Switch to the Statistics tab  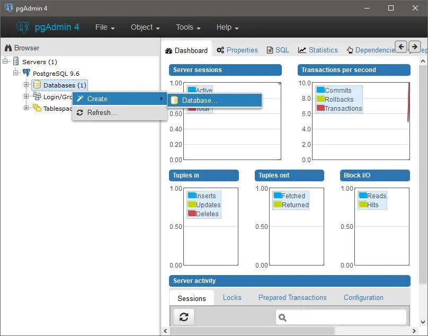pos(318,50)
